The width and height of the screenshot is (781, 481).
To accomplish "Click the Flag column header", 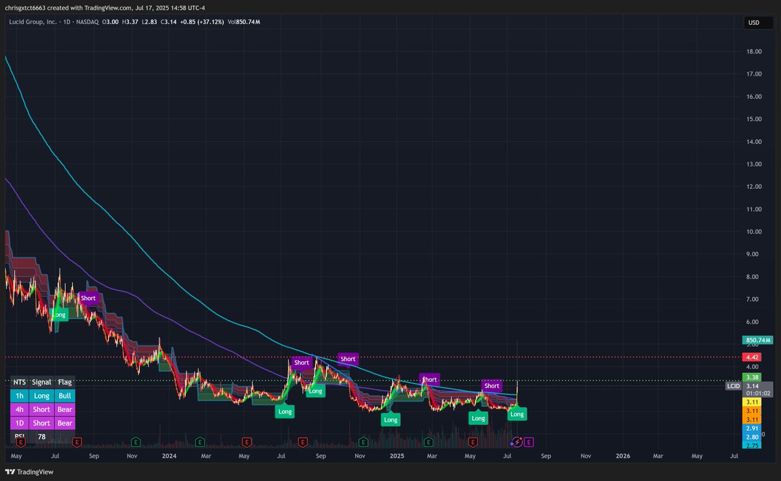I will point(65,382).
